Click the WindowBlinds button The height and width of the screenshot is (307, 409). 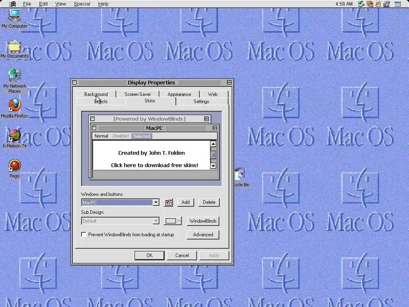tap(203, 221)
